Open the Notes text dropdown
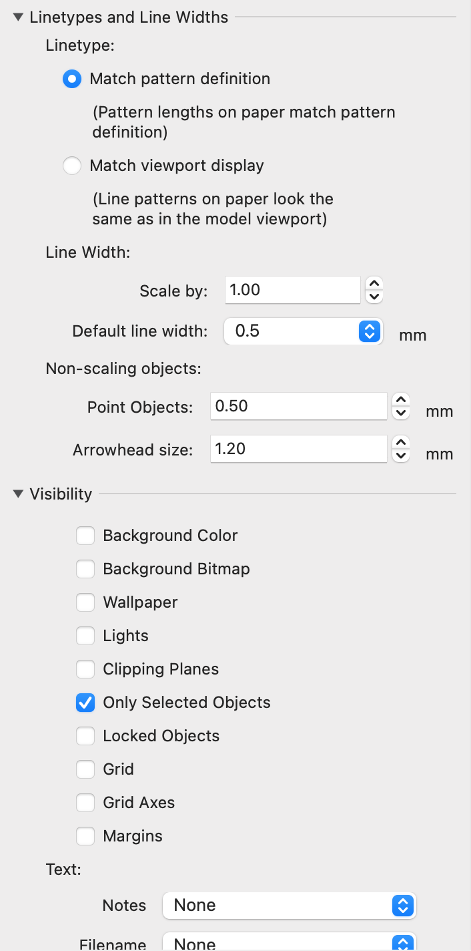Image resolution: width=471 pixels, height=951 pixels. pos(290,906)
